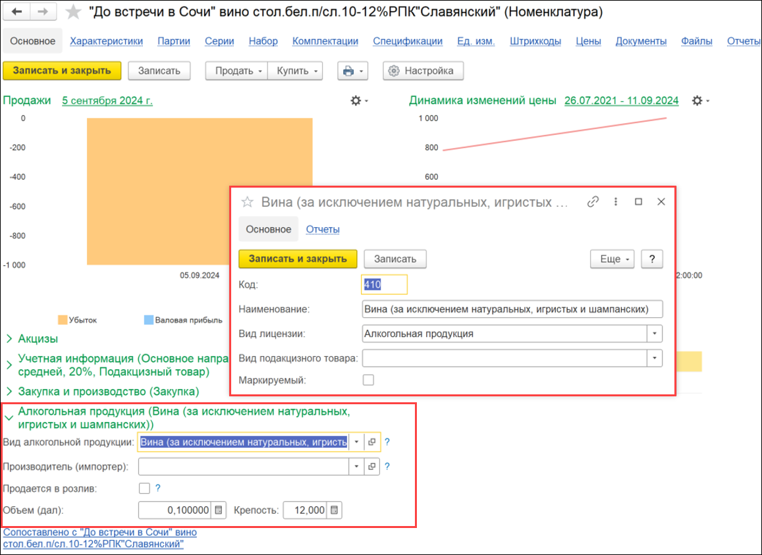Add item to favorites via the main star
Viewport: 762px width, 555px height.
click(73, 12)
